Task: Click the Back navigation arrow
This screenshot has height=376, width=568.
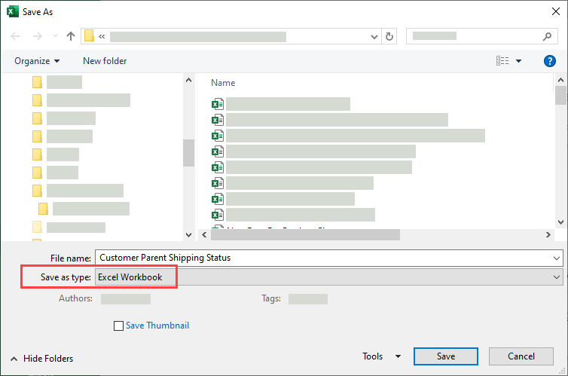Action: [x=15, y=36]
